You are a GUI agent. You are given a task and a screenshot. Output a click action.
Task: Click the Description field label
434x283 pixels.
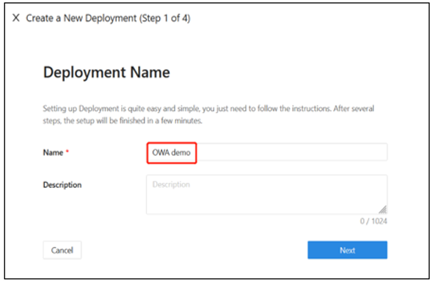(62, 185)
